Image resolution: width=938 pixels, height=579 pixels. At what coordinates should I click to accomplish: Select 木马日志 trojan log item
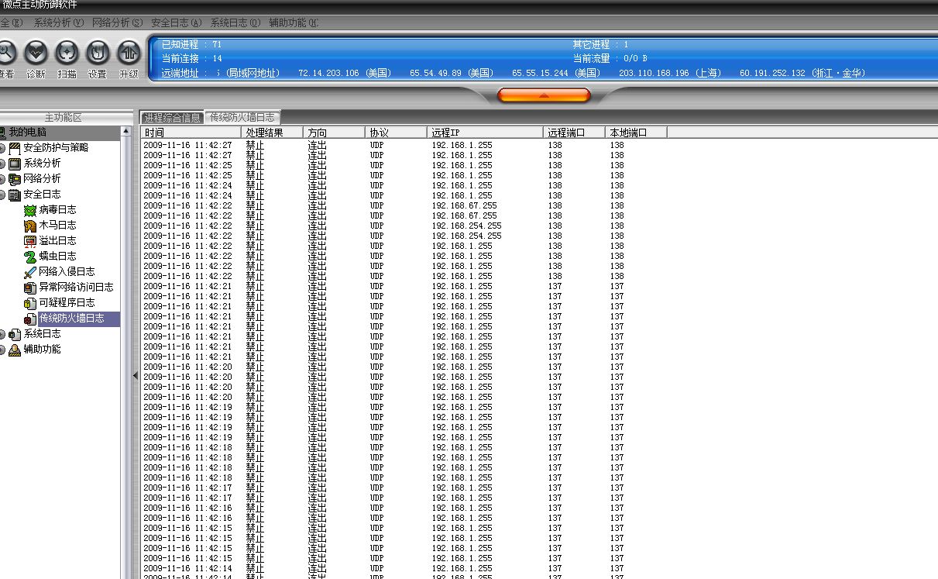tap(57, 226)
